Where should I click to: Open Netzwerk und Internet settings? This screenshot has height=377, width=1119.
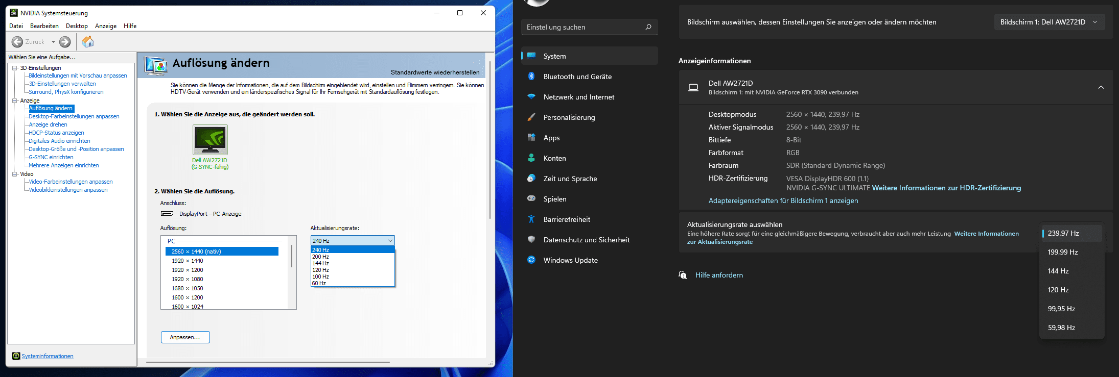pyautogui.click(x=590, y=97)
